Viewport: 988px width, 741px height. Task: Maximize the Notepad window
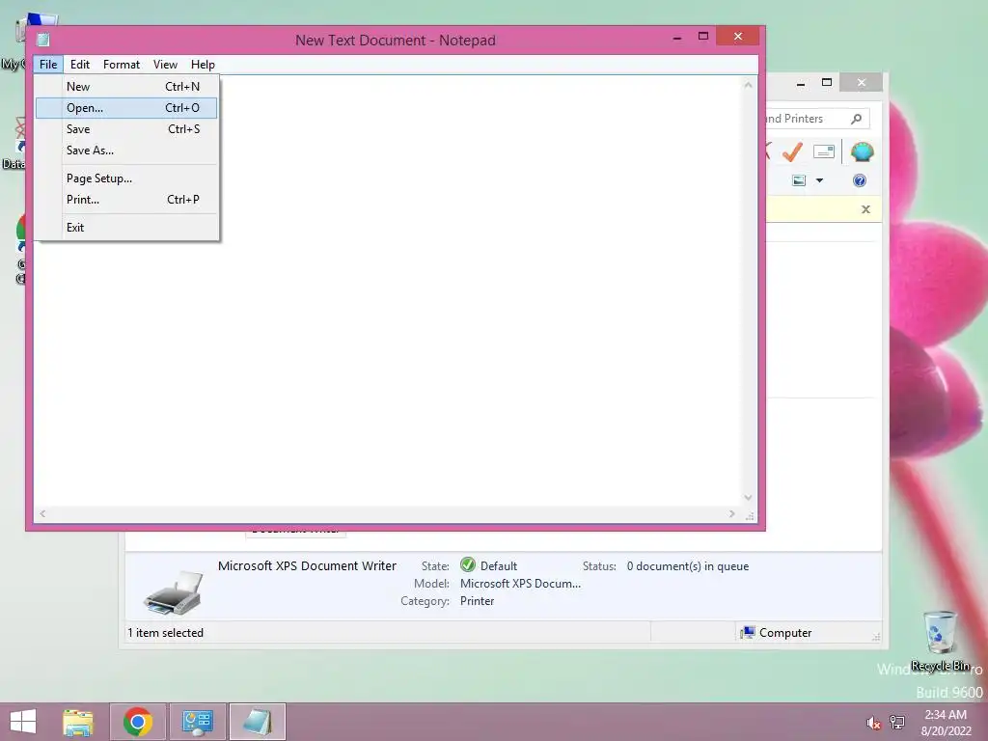coord(703,37)
